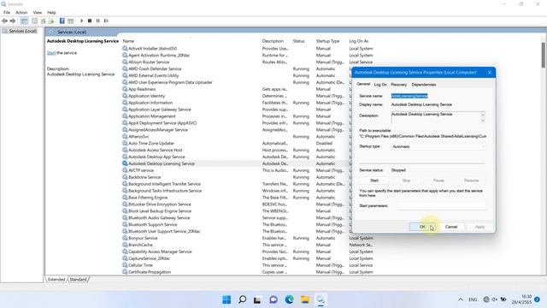Open the Action menu
This screenshot has height=308, width=547.
tap(21, 12)
